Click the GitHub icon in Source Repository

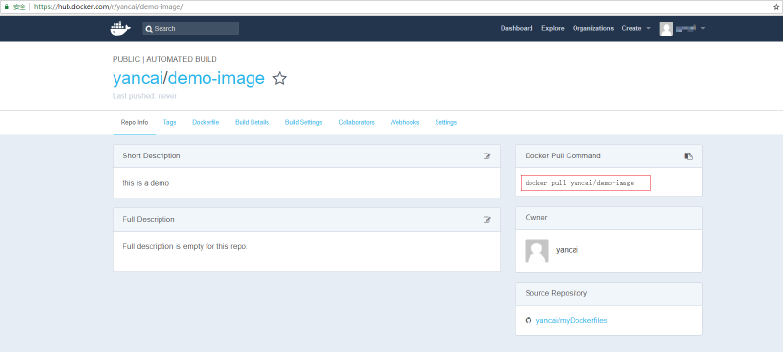[x=529, y=320]
